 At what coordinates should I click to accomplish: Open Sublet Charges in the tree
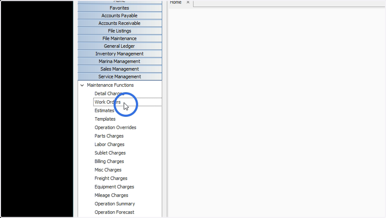pyautogui.click(x=110, y=153)
